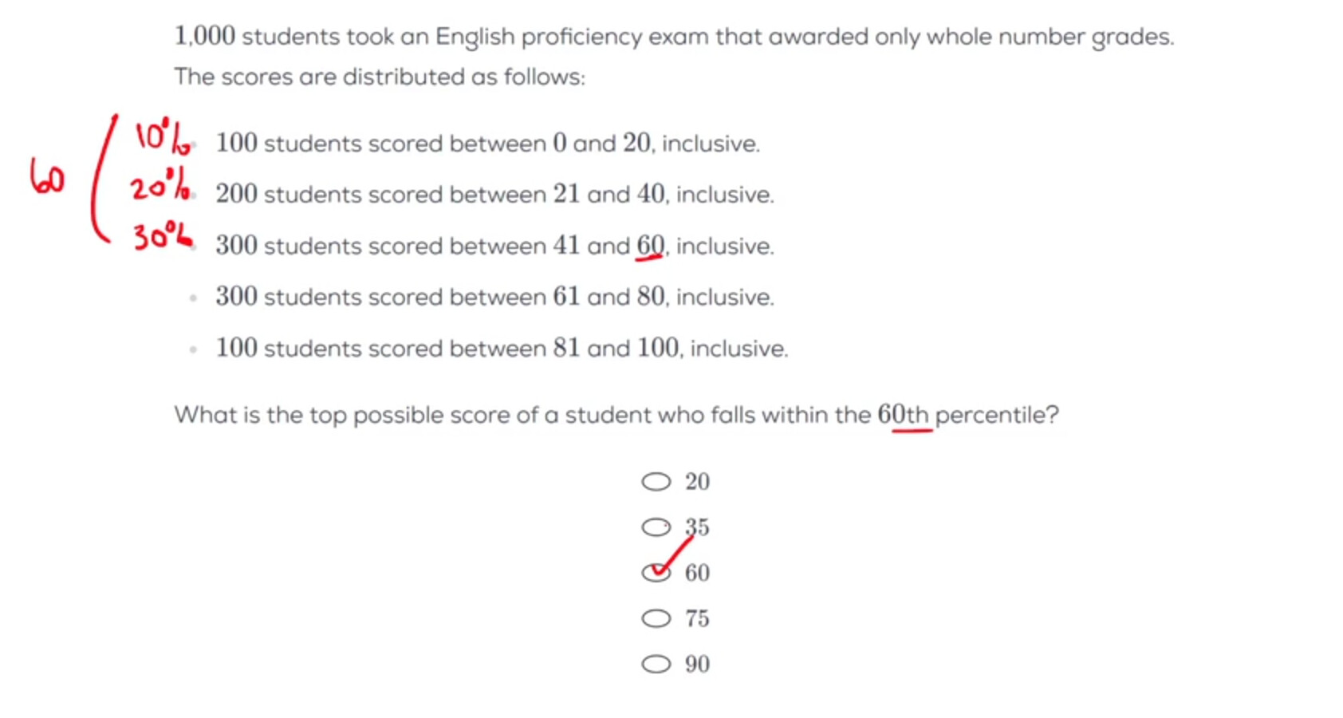Choose the radio button for answer 35

(656, 527)
